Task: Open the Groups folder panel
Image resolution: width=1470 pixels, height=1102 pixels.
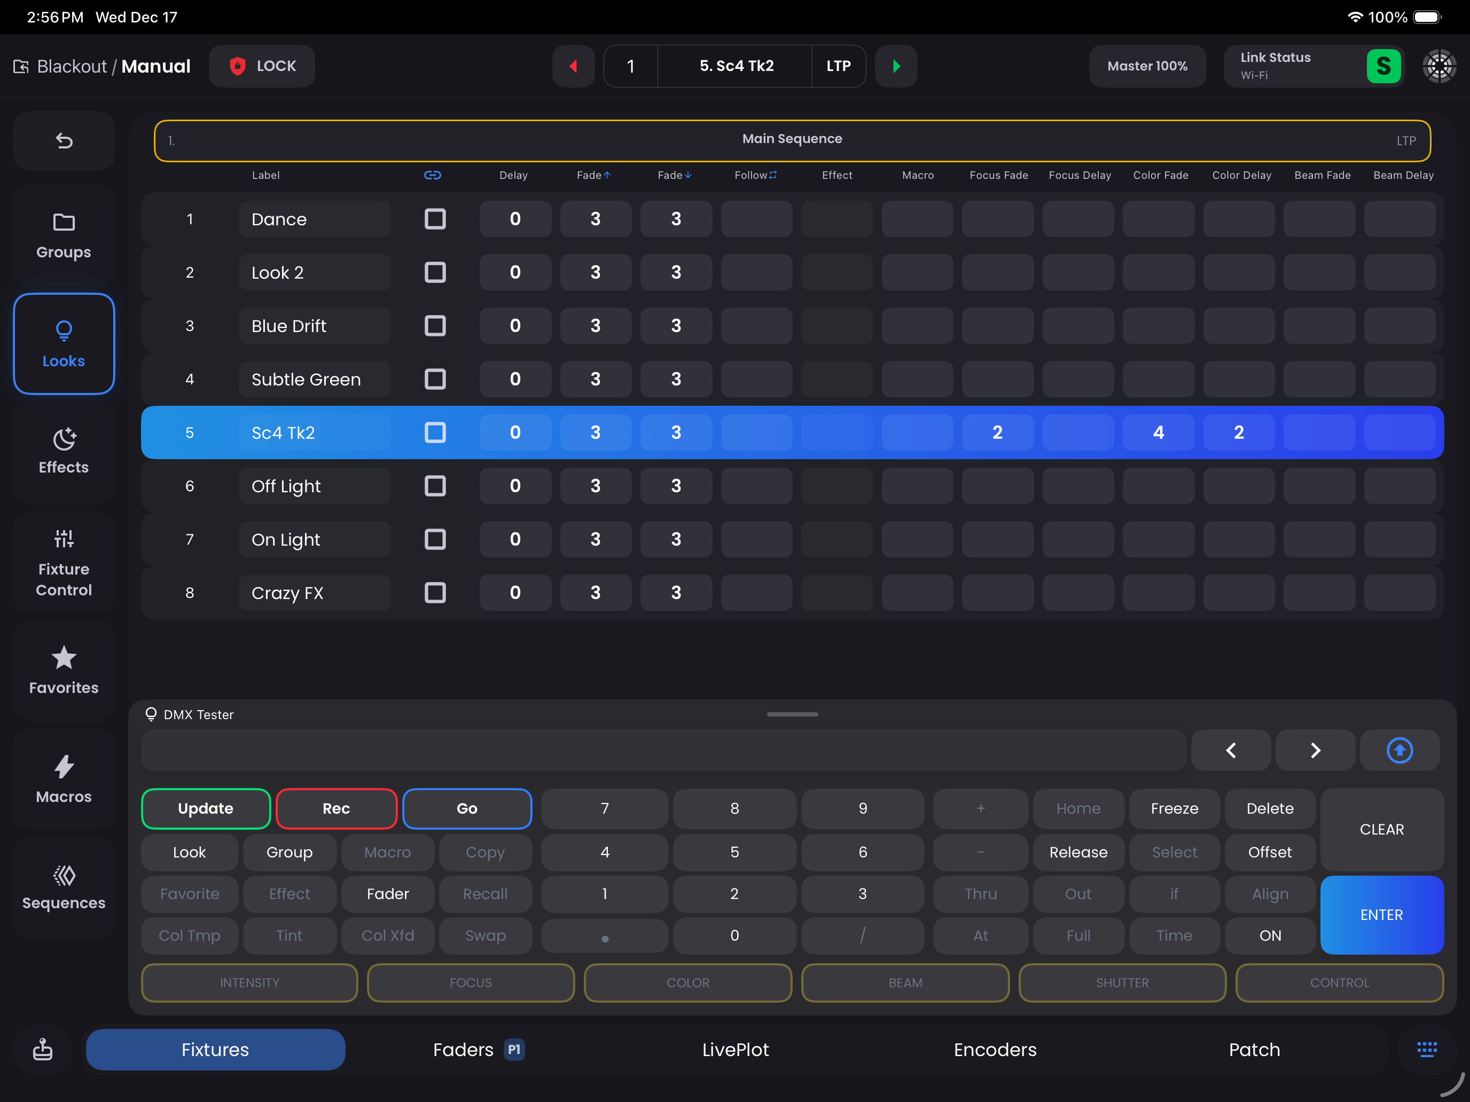Action: click(64, 236)
